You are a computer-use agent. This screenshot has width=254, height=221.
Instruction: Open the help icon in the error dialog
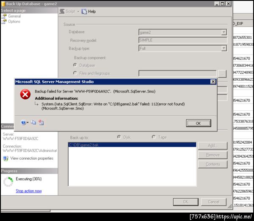pos(23,123)
